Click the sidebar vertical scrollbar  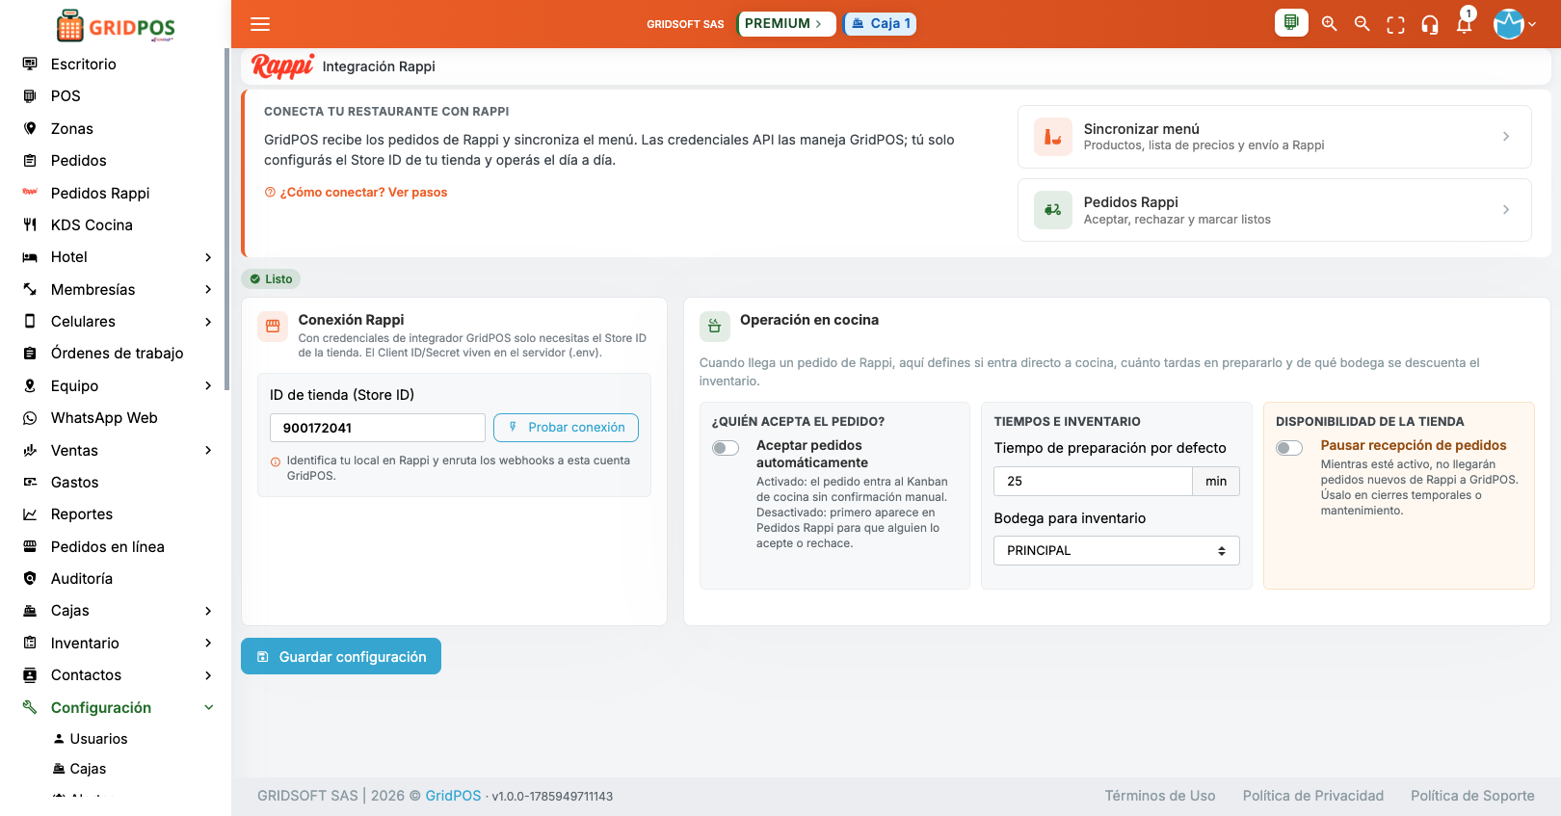(x=226, y=220)
